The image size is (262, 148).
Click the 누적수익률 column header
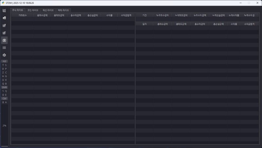[233, 15]
